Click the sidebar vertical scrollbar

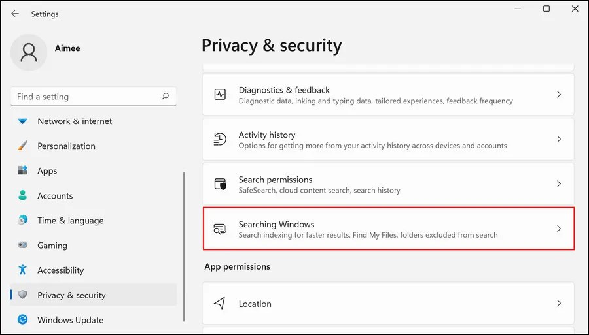184,247
